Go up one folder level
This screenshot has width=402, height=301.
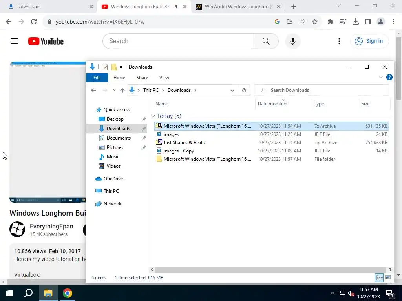[x=122, y=90]
